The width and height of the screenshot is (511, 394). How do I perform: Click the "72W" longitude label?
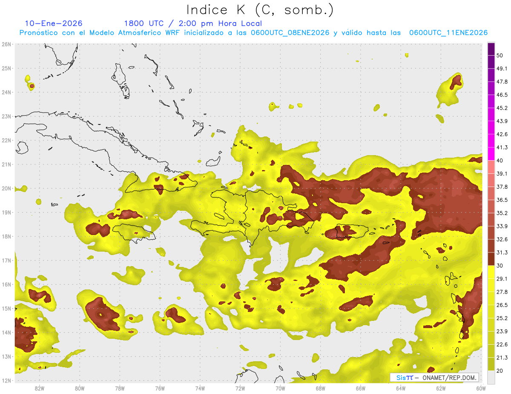coord(240,388)
